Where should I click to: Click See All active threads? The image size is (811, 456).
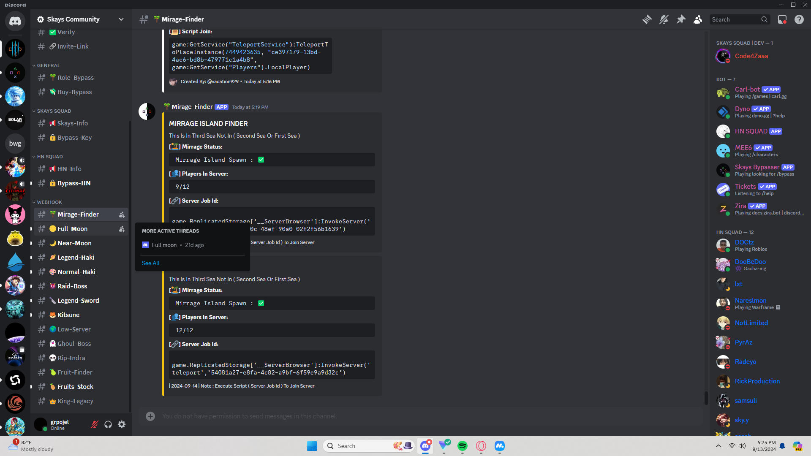150,263
